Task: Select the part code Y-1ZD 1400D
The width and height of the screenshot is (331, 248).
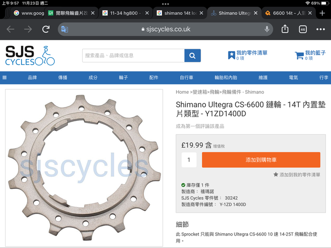Action: coord(233,204)
